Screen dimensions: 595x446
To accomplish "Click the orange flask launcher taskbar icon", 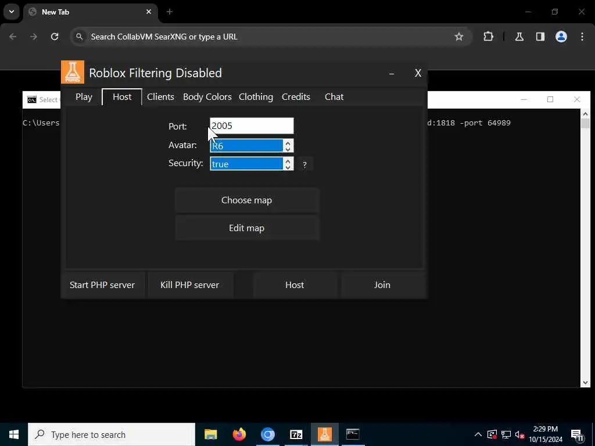I will 324,434.
